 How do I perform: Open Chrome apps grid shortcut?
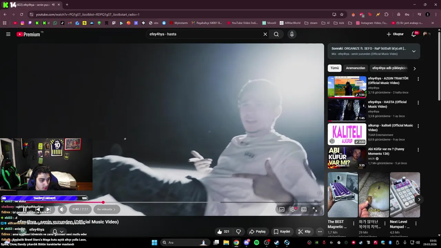(4, 23)
